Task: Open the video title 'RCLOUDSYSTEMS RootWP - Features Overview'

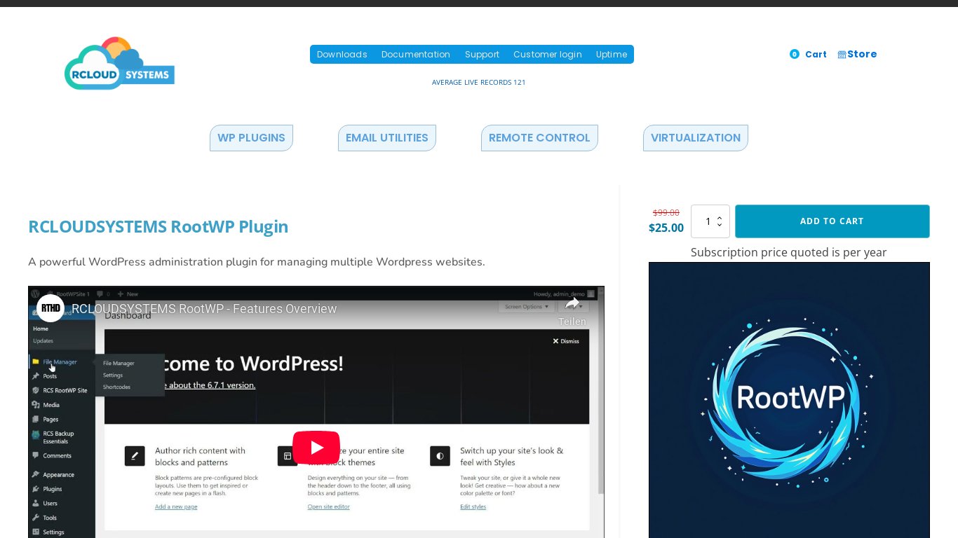Action: pyautogui.click(x=204, y=309)
